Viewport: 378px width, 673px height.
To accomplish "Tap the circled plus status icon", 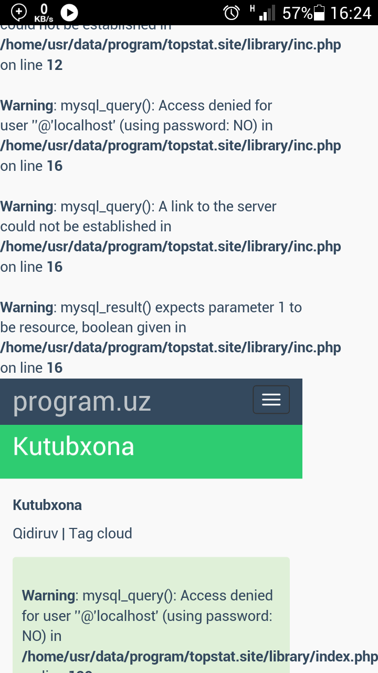I will 19,12.
